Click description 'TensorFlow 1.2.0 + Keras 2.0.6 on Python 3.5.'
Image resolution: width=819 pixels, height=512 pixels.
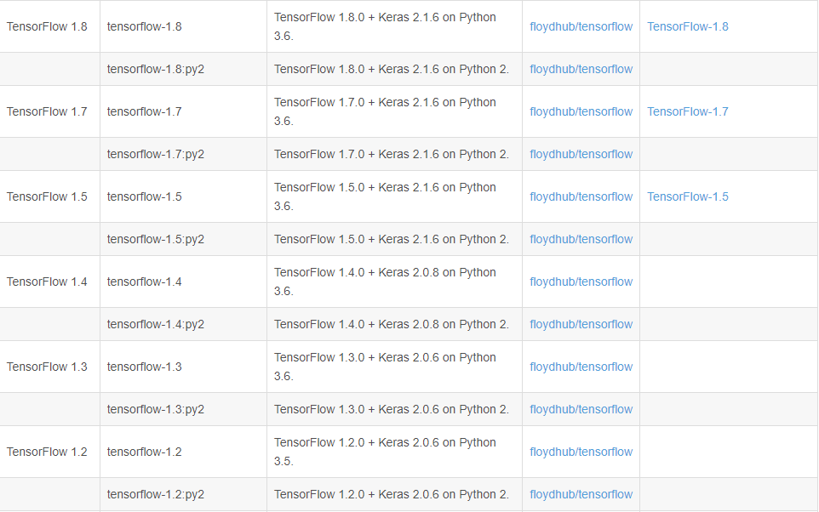click(x=385, y=452)
